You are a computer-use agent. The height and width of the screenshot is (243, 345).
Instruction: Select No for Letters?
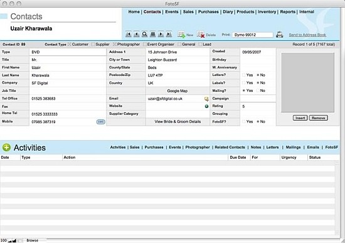click(258, 75)
